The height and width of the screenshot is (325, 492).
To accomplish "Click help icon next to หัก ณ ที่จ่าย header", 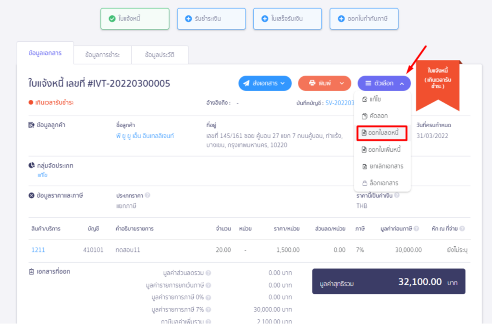I will 462,229.
